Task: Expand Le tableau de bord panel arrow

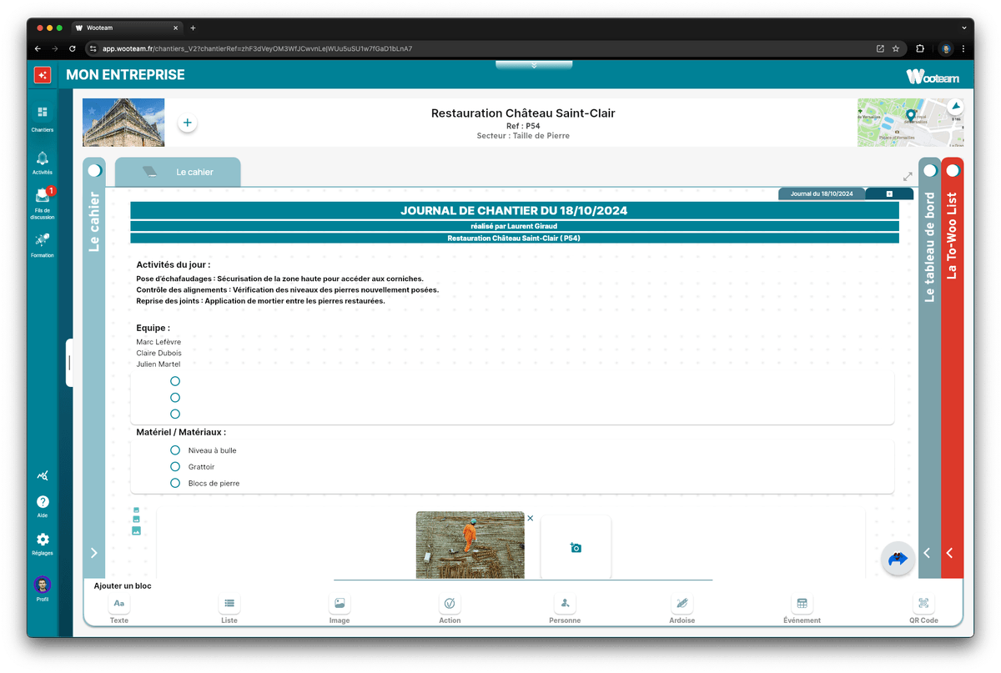Action: (927, 553)
